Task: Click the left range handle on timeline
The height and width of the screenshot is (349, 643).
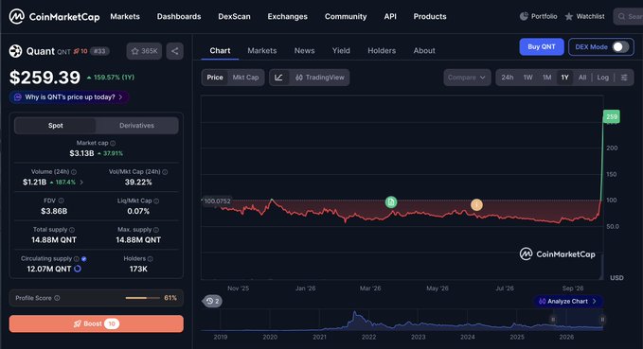Action: pos(553,319)
